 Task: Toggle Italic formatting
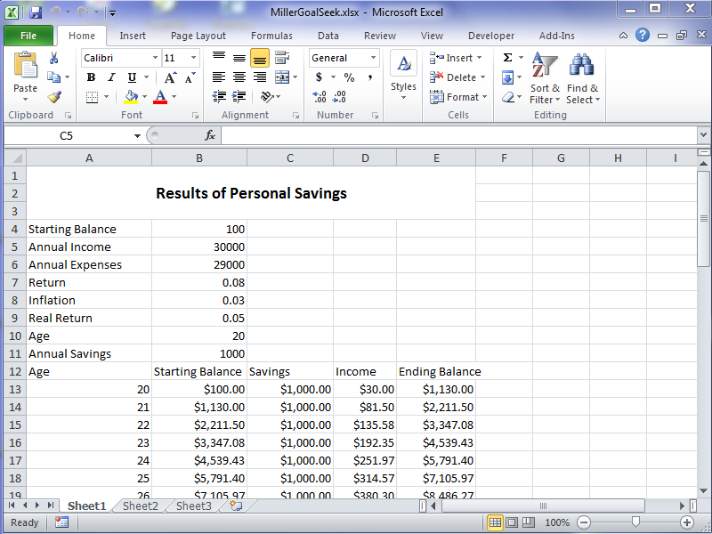(x=111, y=77)
